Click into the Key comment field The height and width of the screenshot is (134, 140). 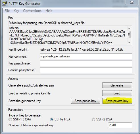86,56
